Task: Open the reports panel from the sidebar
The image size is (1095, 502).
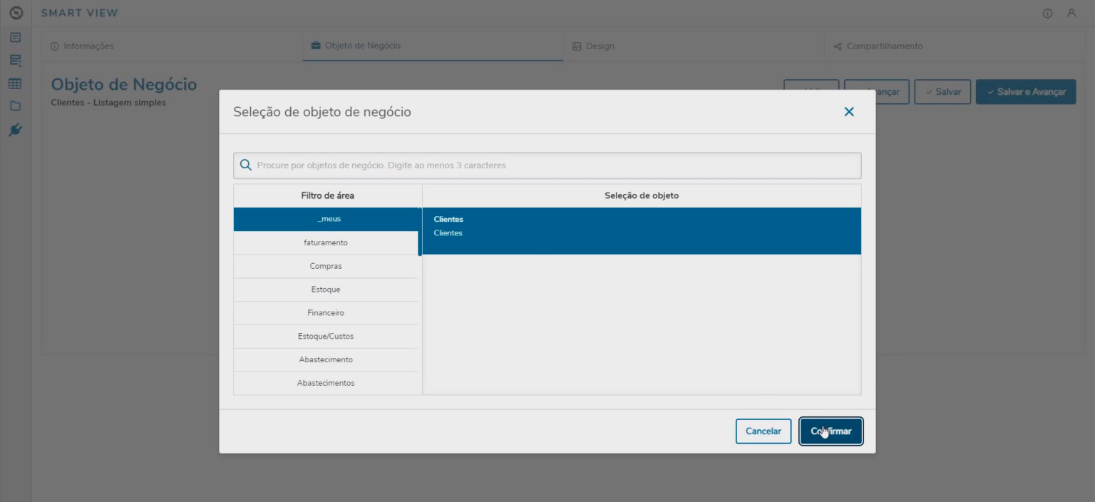Action: click(15, 37)
